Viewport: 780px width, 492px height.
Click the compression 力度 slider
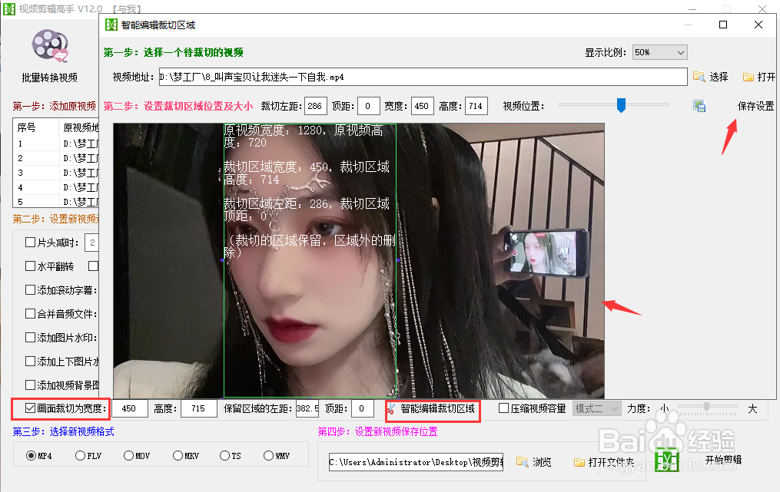tap(706, 408)
